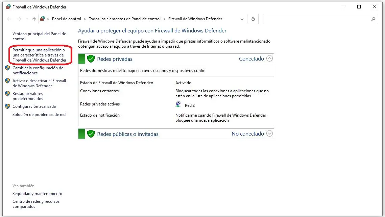The height and width of the screenshot is (217, 385).
Task: Collapse the Redes privadas section
Action: [269, 58]
